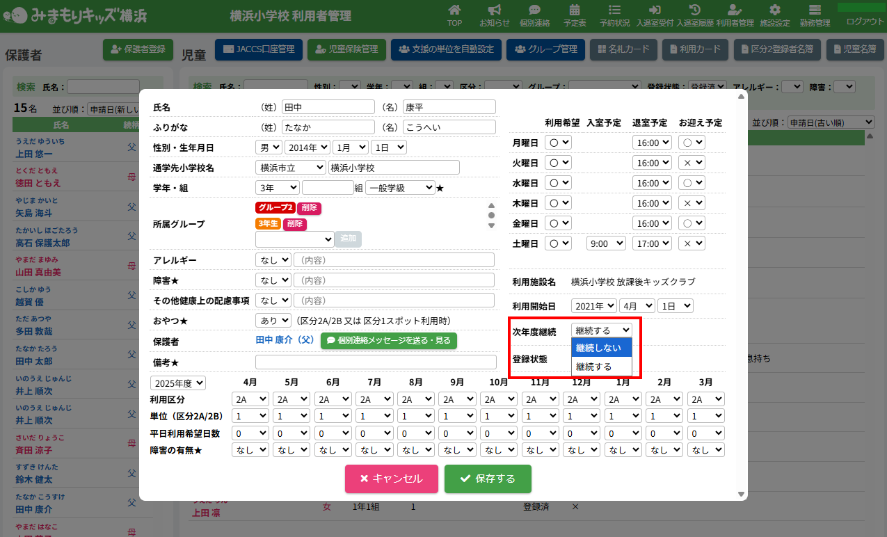
Task: Delete グループ2 with 削除 button
Action: click(309, 208)
